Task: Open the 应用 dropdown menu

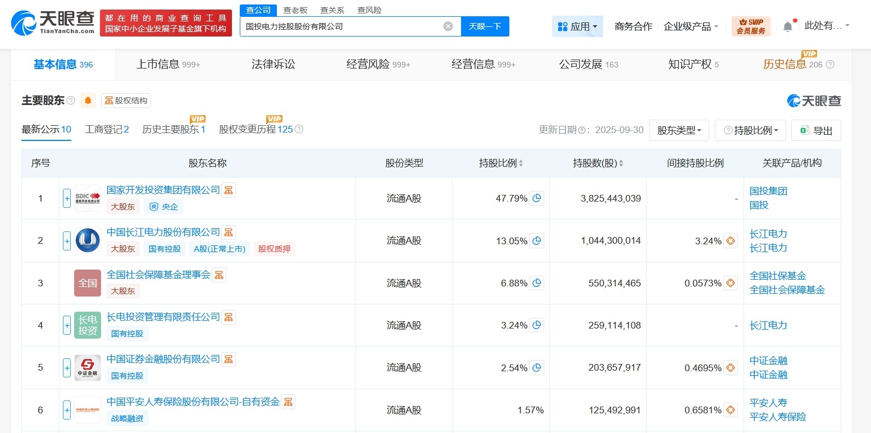Action: [577, 26]
